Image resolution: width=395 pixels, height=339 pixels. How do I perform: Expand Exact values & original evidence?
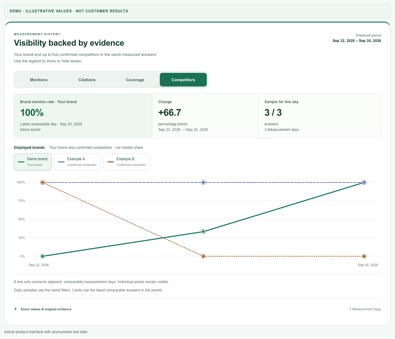click(x=197, y=309)
